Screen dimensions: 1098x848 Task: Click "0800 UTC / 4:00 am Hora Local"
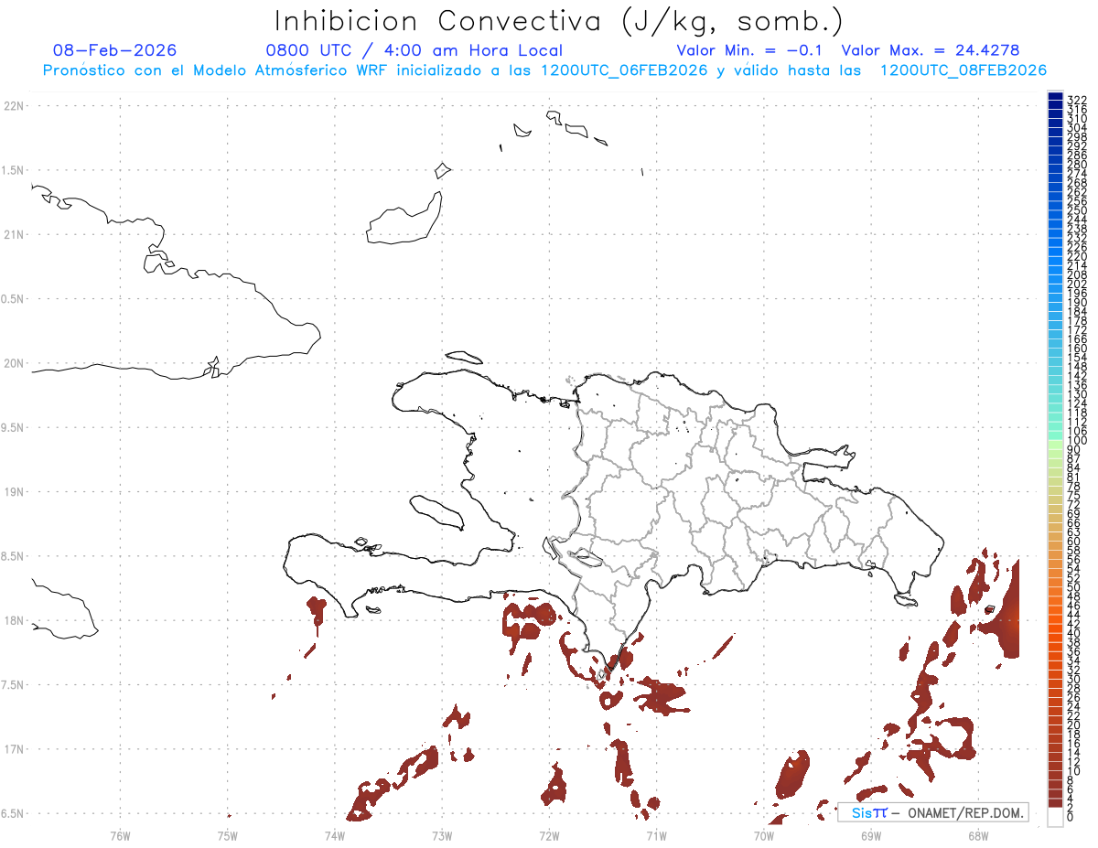coord(414,50)
